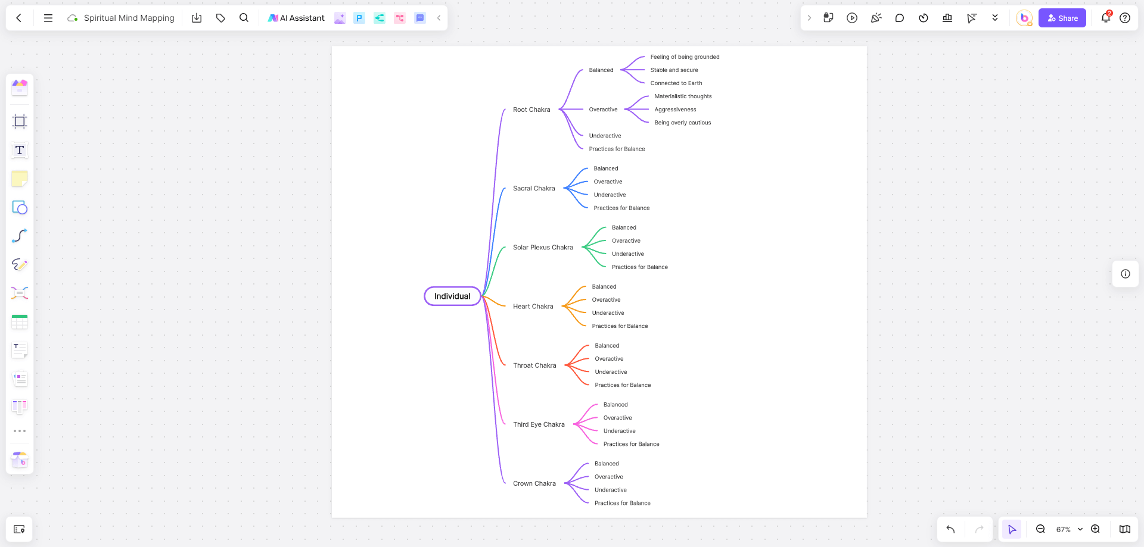Select the Root Chakra node
This screenshot has height=547, width=1144.
[x=531, y=110]
